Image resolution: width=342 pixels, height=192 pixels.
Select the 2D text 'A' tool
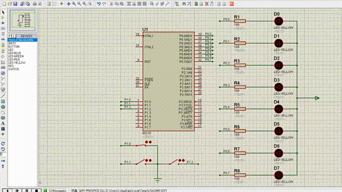click(x=3, y=123)
